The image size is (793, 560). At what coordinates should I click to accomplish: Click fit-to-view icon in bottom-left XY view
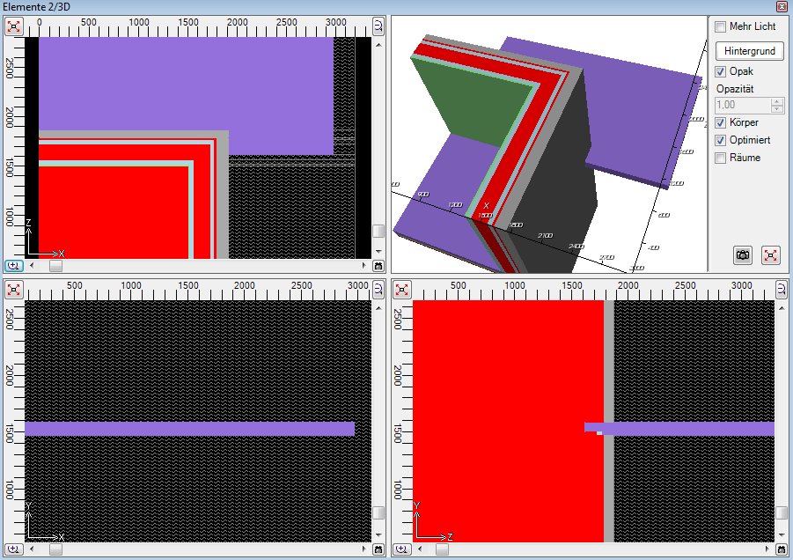pyautogui.click(x=14, y=289)
